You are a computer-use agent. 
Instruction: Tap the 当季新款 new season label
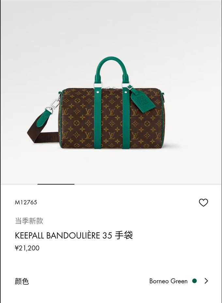pyautogui.click(x=29, y=221)
